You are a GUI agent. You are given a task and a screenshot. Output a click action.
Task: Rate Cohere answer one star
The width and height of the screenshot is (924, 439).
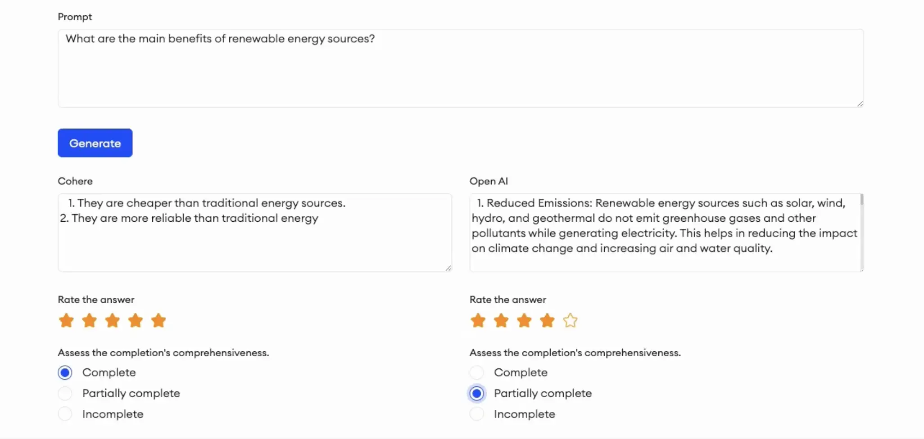coord(66,321)
